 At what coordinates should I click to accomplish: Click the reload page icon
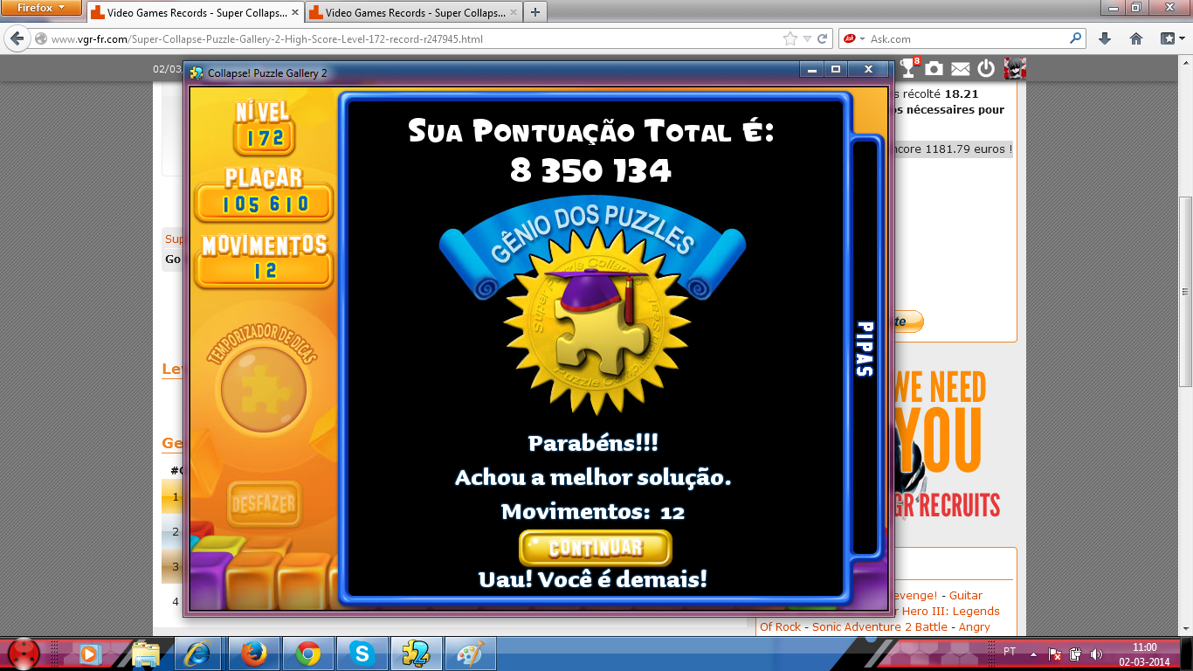tap(823, 38)
